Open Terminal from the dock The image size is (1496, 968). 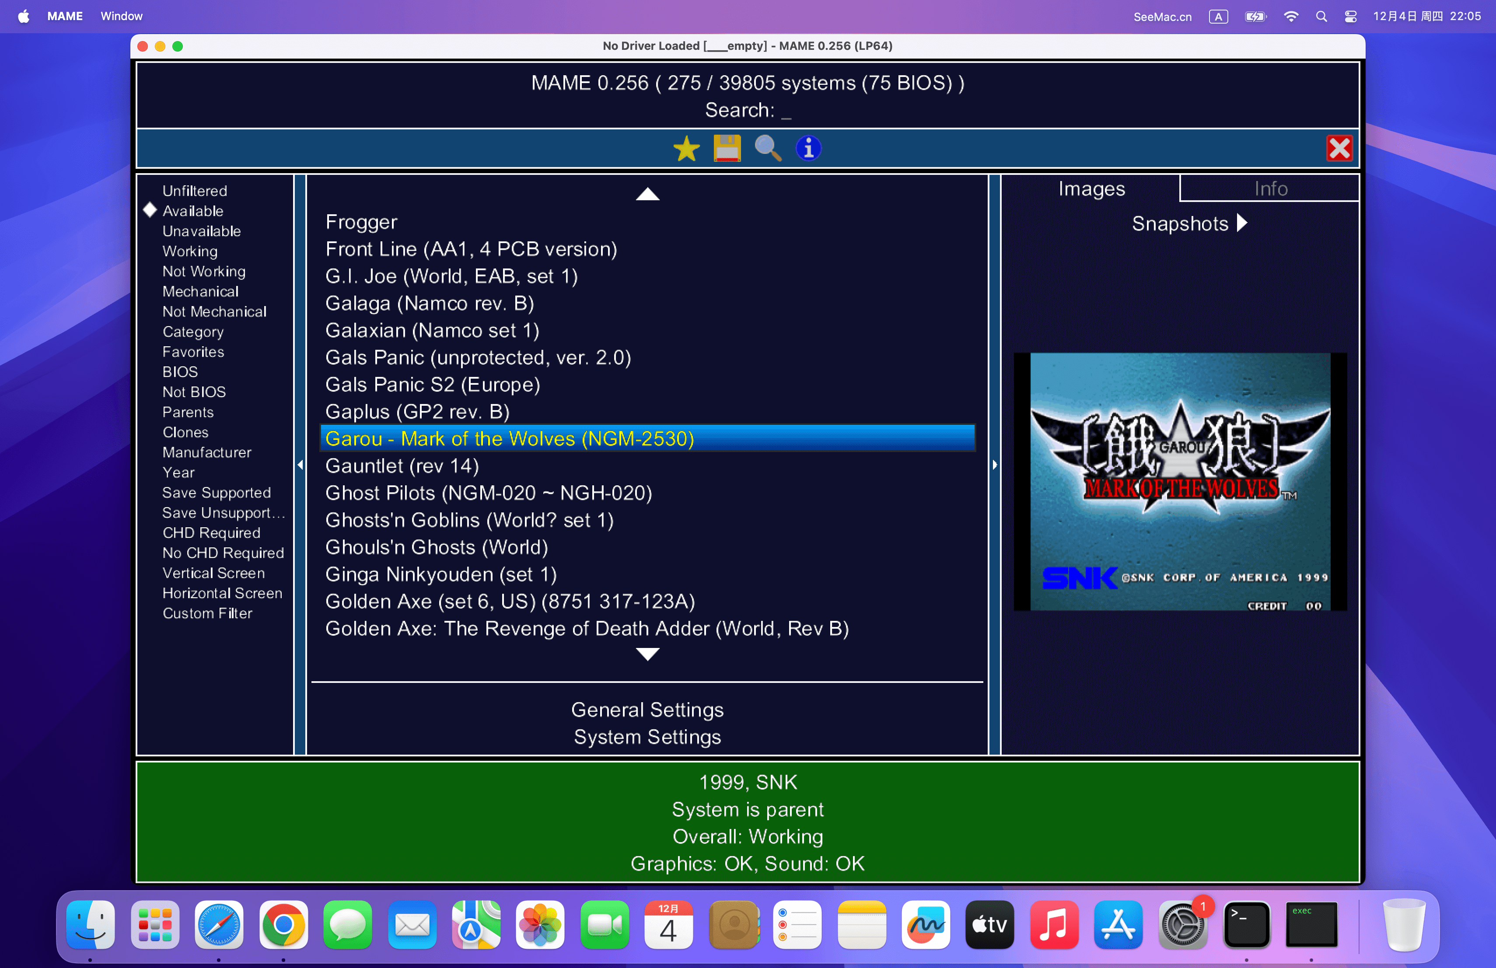1246,925
